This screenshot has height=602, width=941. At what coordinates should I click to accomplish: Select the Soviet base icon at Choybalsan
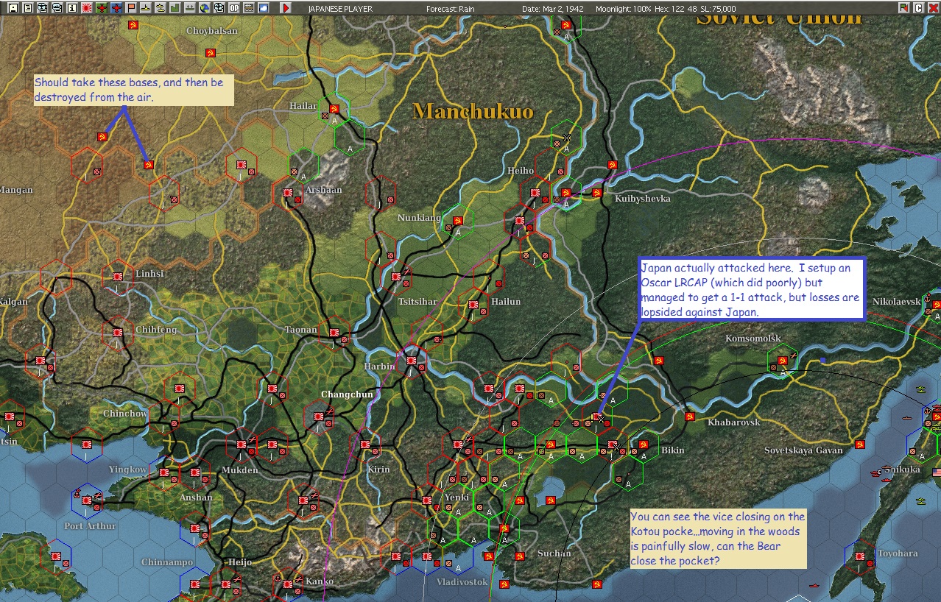coord(210,52)
